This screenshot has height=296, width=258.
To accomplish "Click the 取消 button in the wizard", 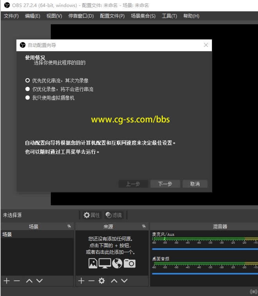I will coord(195,184).
